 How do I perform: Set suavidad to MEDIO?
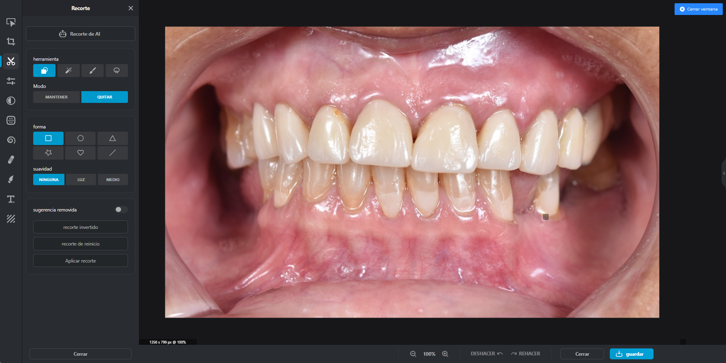[x=113, y=179]
